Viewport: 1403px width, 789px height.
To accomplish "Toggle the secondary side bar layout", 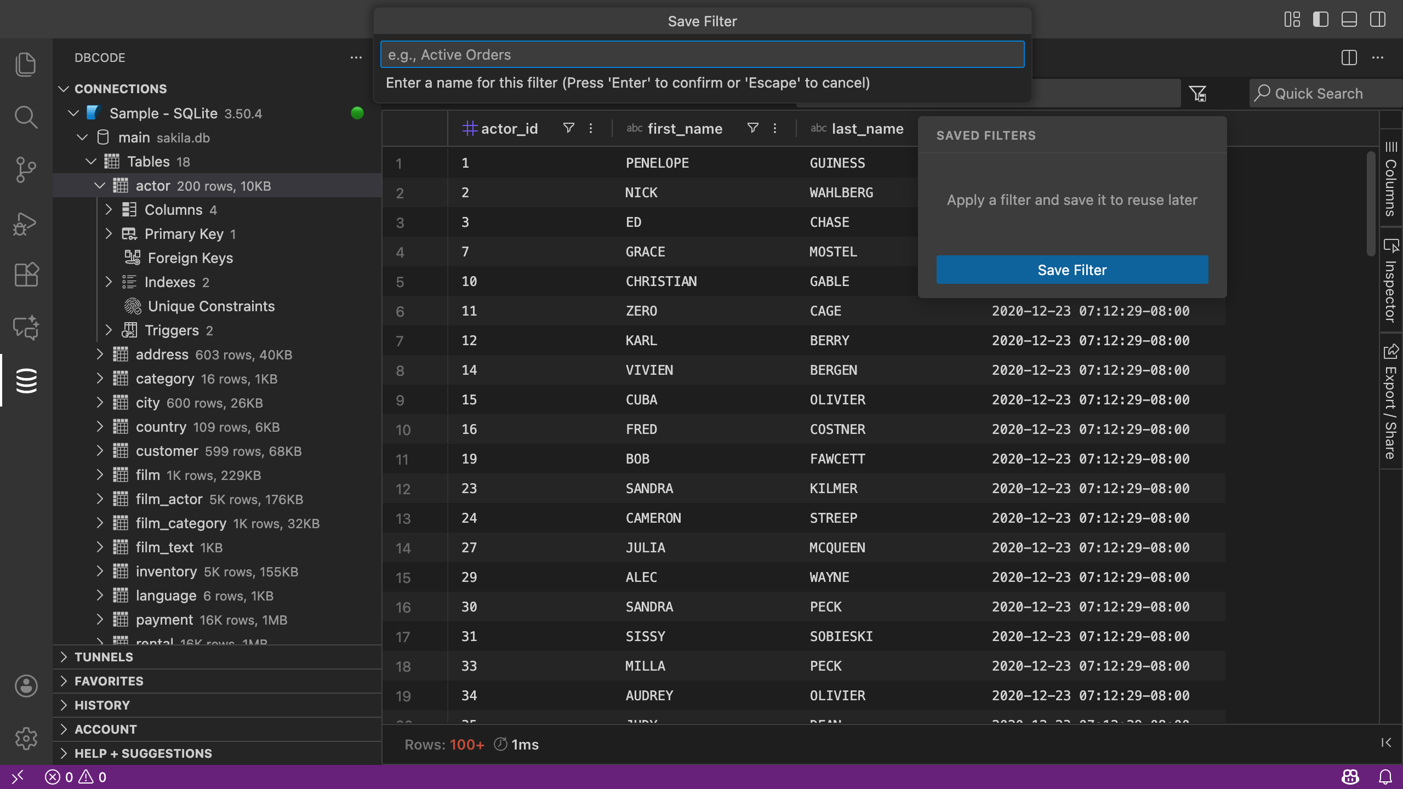I will (x=1378, y=20).
